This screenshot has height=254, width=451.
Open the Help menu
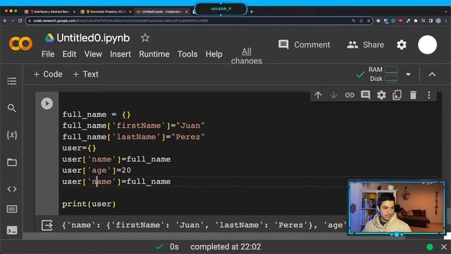(x=214, y=54)
